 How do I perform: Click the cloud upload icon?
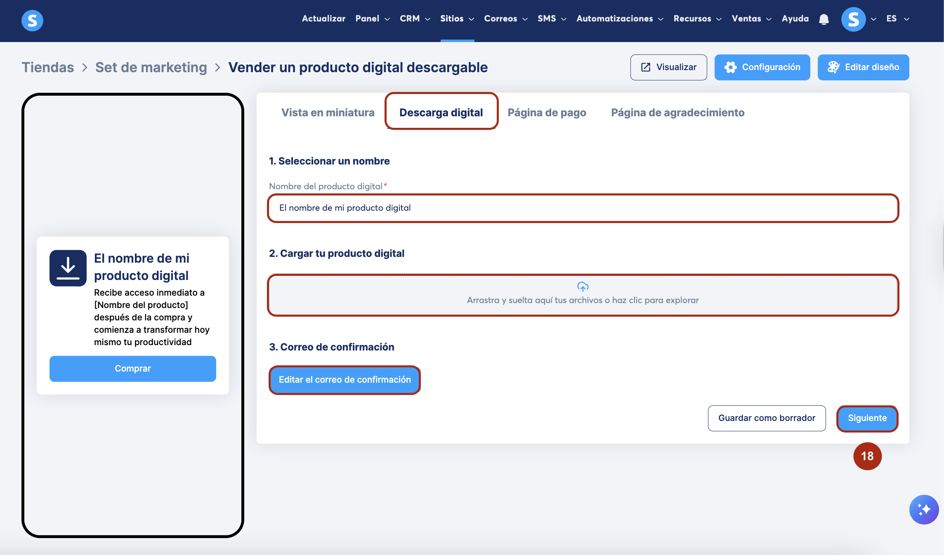point(583,287)
